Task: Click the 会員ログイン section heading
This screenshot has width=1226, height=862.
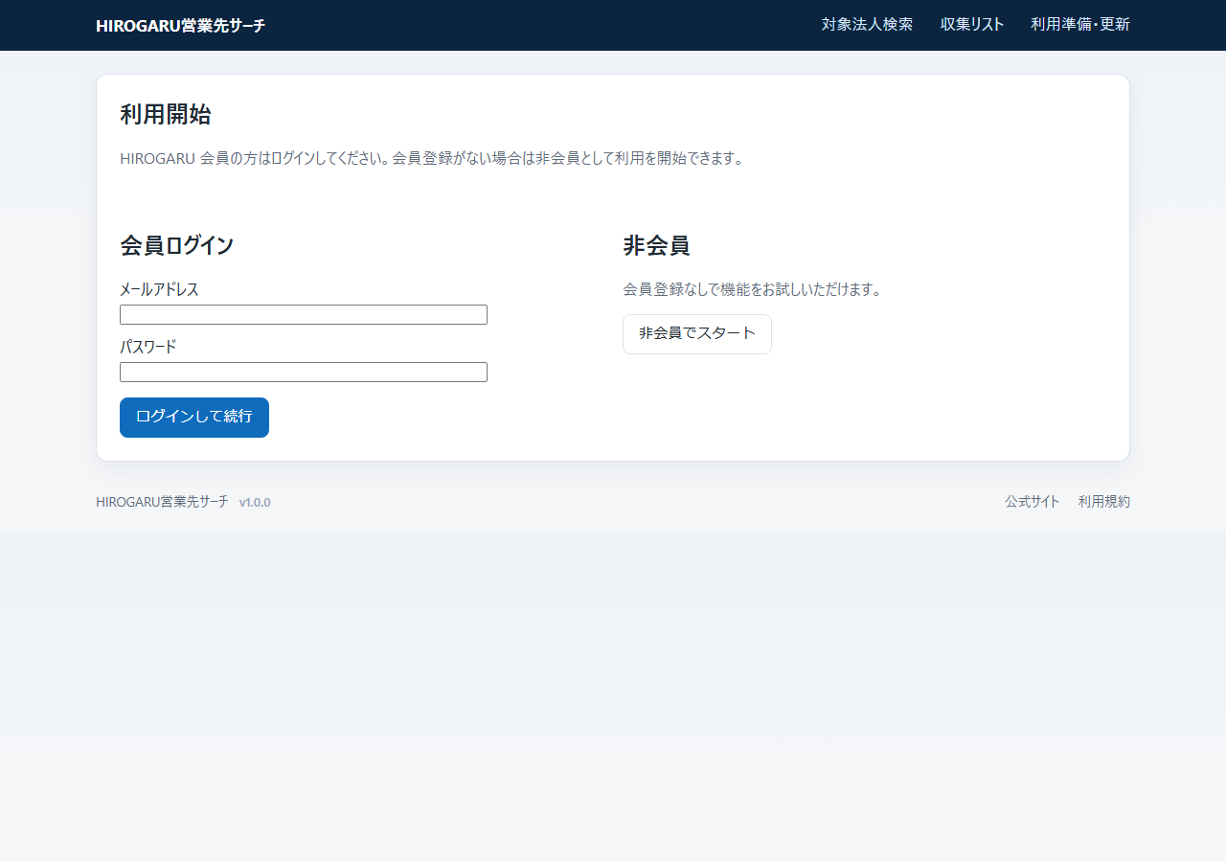Action: pyautogui.click(x=177, y=245)
